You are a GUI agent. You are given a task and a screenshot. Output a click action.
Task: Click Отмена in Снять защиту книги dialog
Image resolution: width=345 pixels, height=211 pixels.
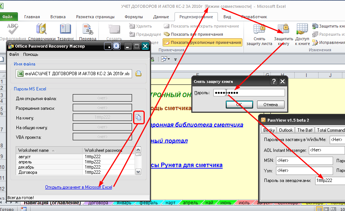[271, 105]
